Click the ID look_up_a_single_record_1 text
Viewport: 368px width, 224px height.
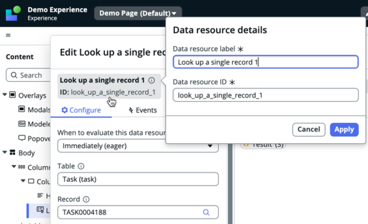[x=108, y=92]
